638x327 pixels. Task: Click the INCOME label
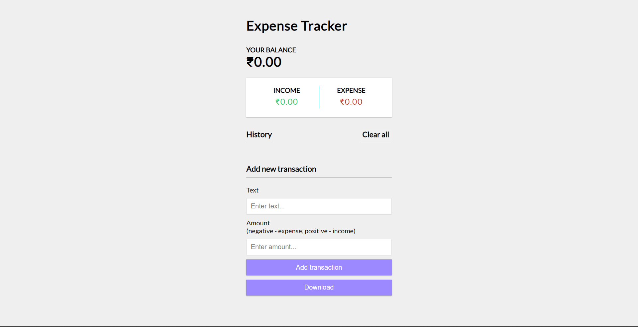[286, 90]
